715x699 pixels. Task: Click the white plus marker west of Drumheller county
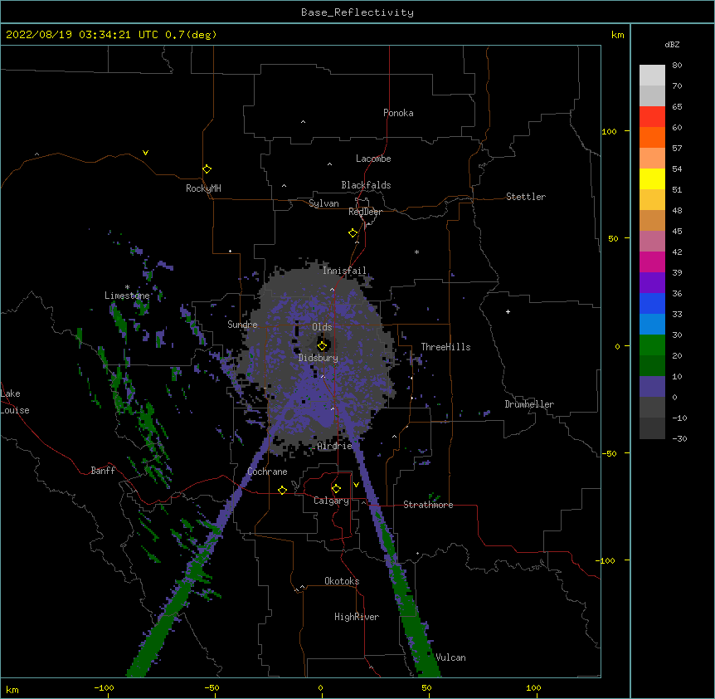point(508,311)
